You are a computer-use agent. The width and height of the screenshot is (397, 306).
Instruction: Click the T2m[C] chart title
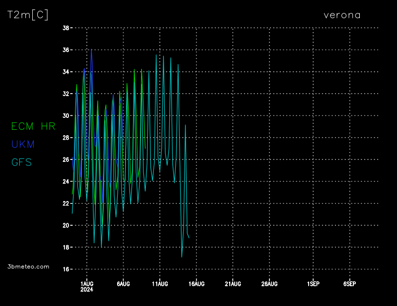coord(28,15)
